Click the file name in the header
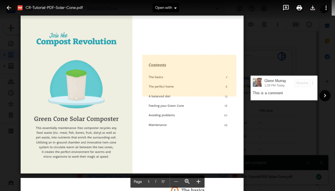The width and height of the screenshot is (335, 191). (x=54, y=8)
